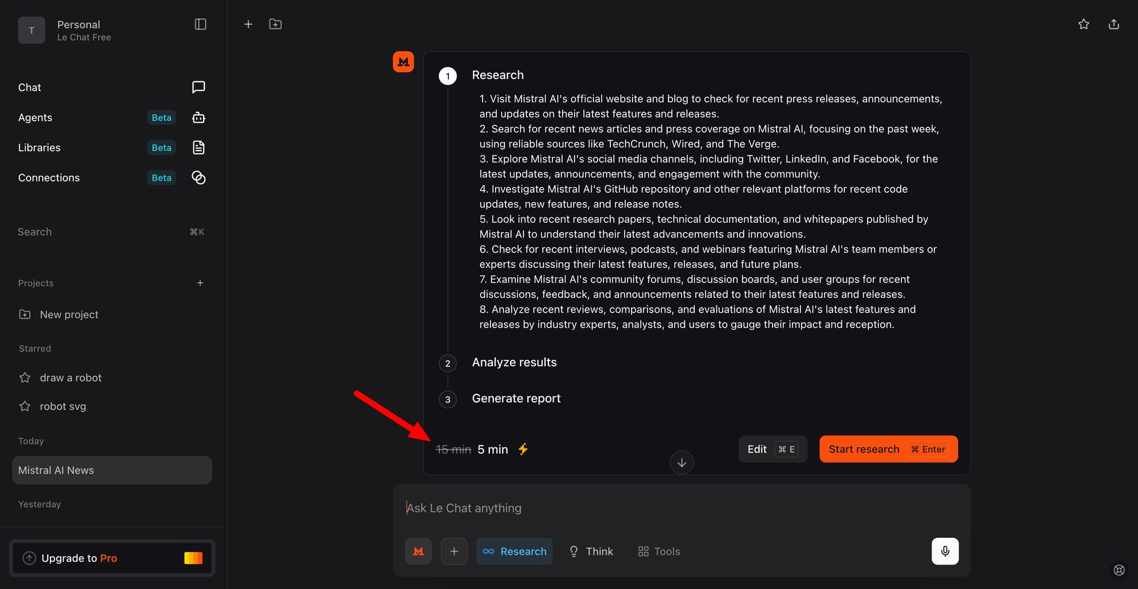
Task: Star this conversation
Action: (1083, 24)
